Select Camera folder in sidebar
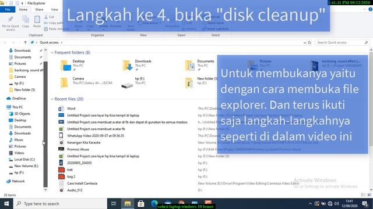Screen dimensions: 373x209 tap(20, 77)
